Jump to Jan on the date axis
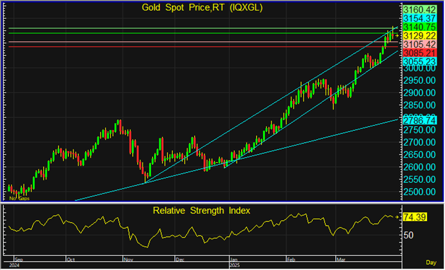 click(x=233, y=258)
